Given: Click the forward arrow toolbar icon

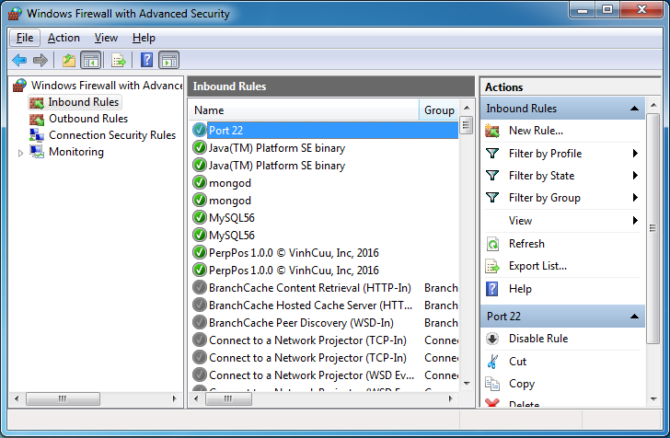Looking at the screenshot, I should click(40, 60).
